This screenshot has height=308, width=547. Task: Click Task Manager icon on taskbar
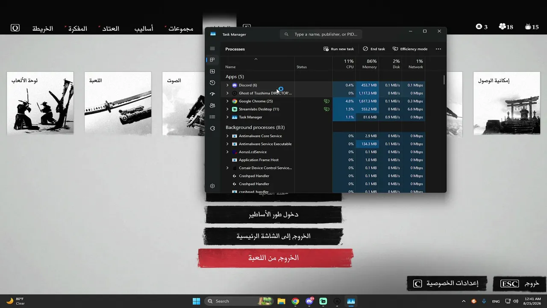(351, 301)
